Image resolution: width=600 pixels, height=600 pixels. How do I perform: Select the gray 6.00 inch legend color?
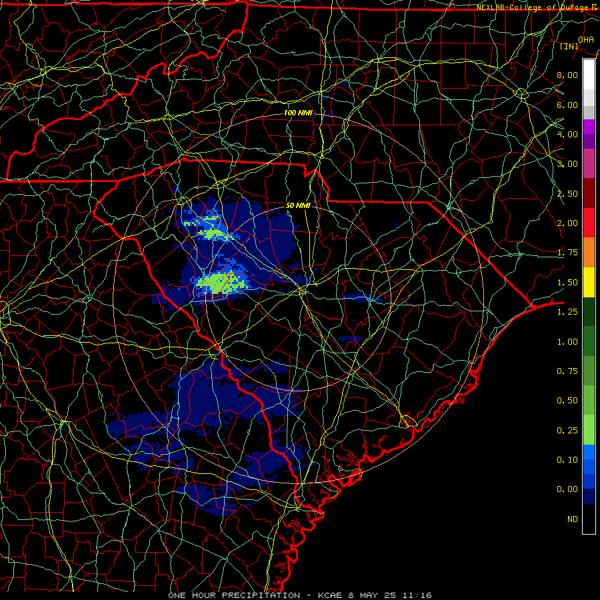point(589,112)
